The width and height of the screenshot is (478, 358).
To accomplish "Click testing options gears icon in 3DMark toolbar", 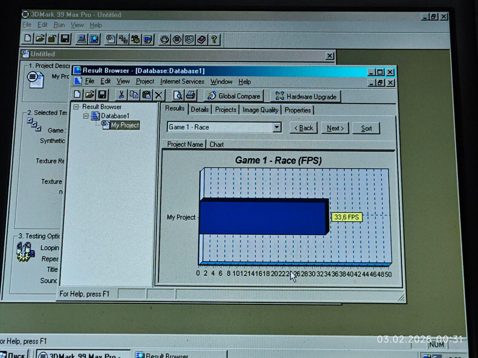I will (x=135, y=39).
